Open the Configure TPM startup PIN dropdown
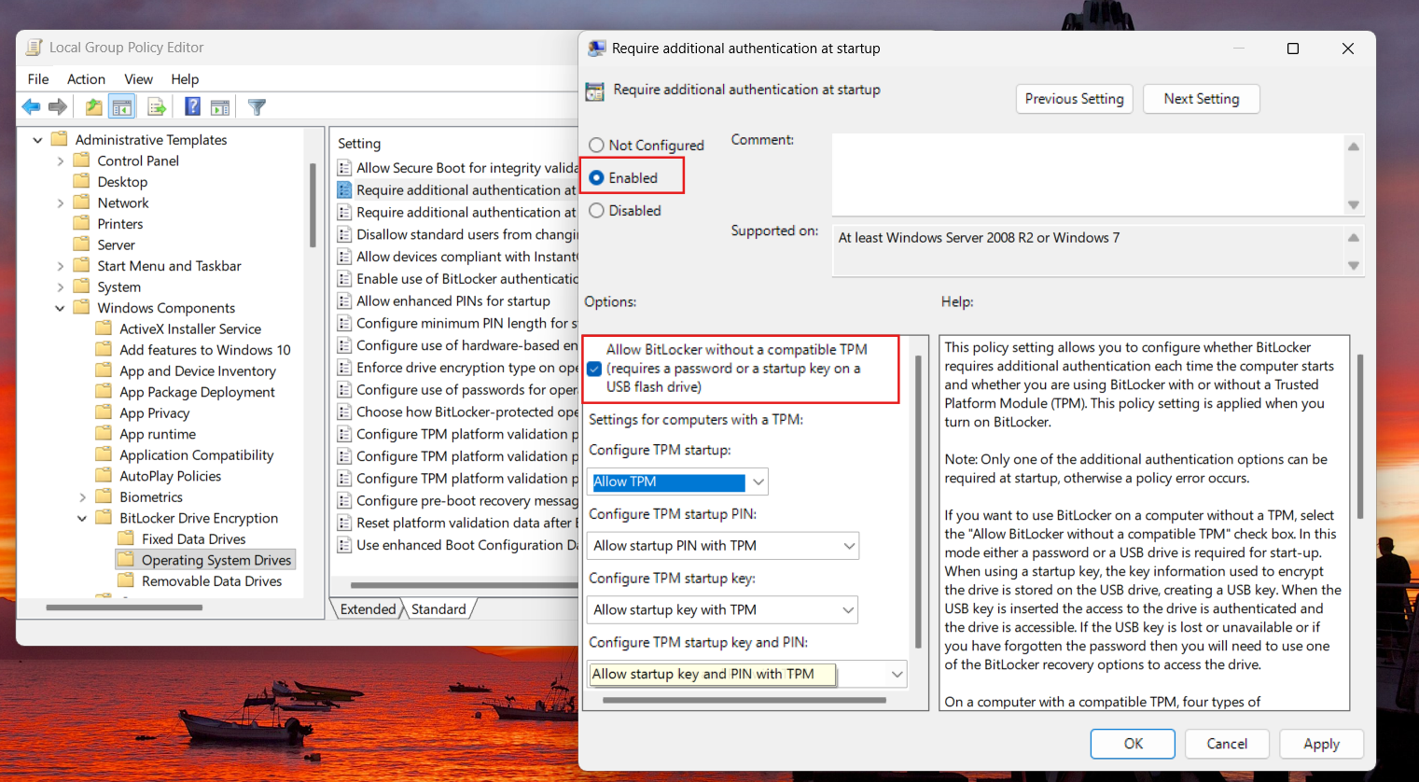1419x782 pixels. tap(847, 545)
